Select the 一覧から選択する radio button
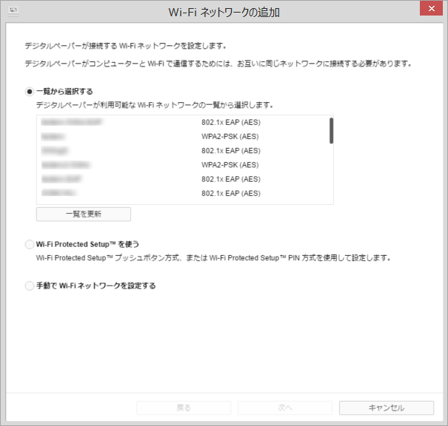448x426 pixels. (x=30, y=92)
